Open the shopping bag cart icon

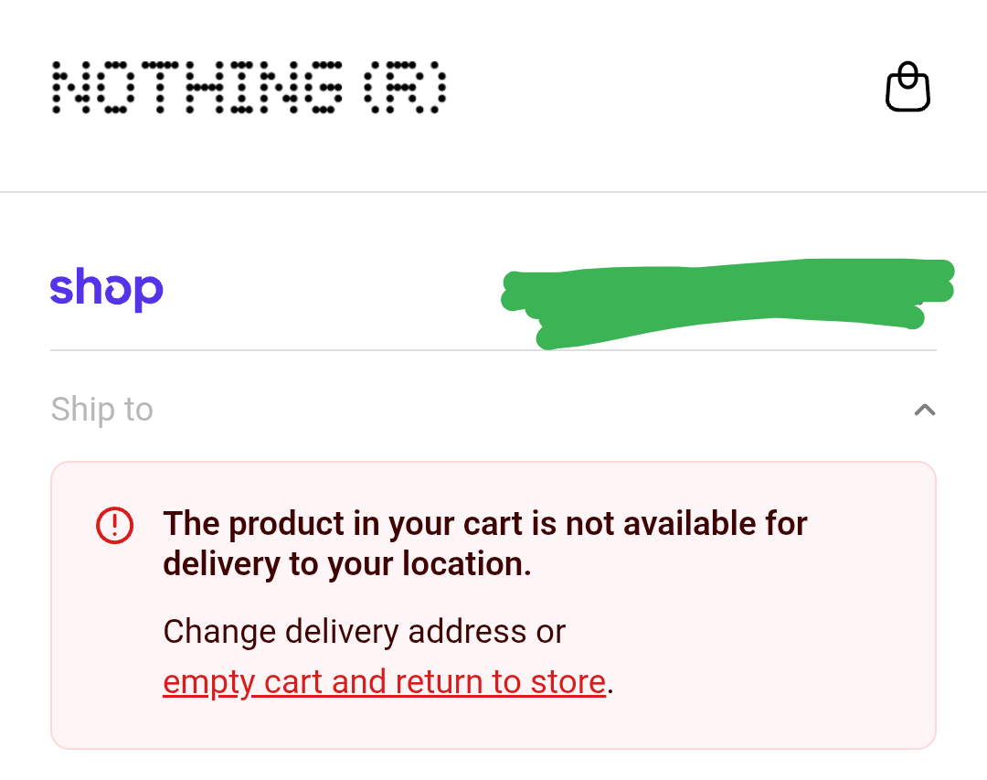tap(907, 87)
